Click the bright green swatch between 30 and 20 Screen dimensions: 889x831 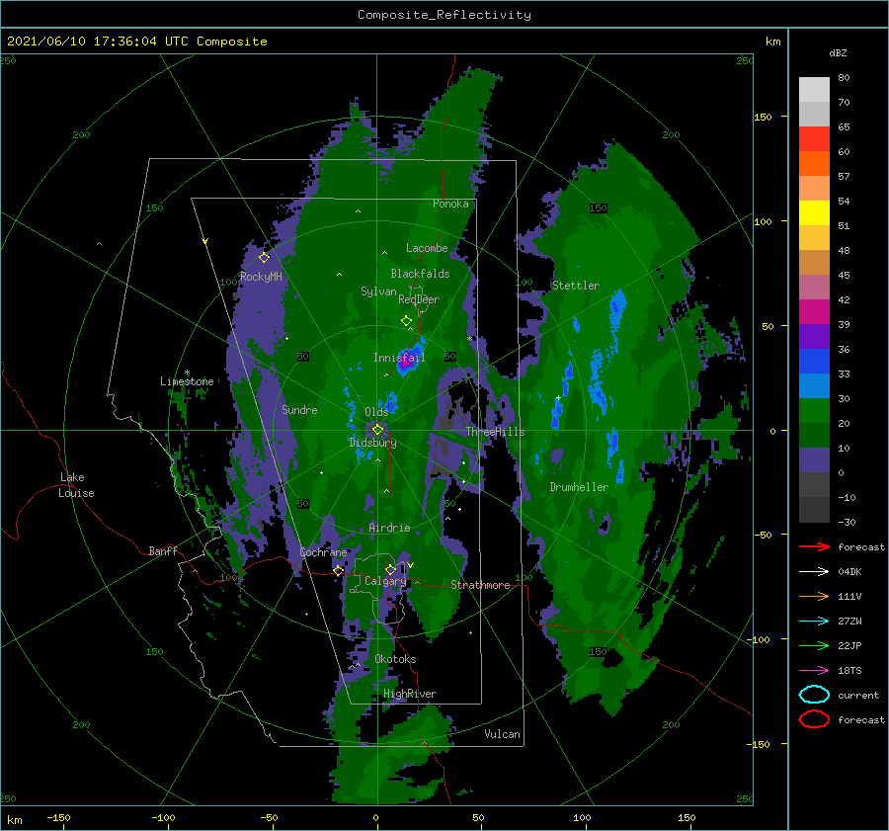coord(814,411)
